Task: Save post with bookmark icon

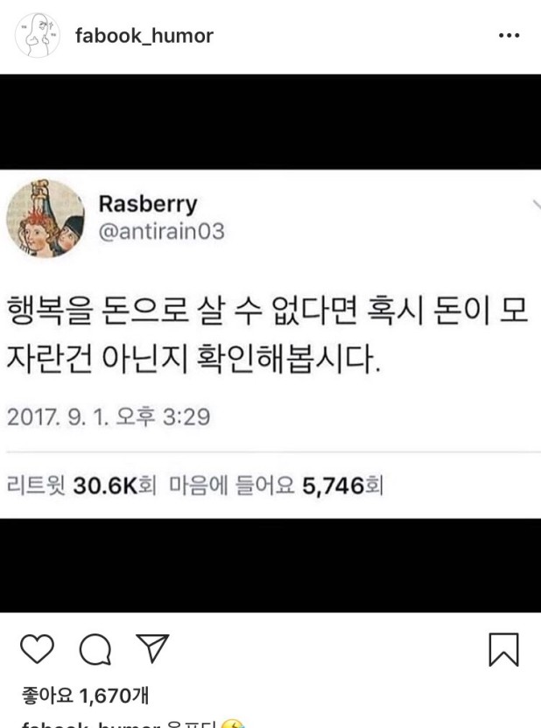Action: click(503, 649)
